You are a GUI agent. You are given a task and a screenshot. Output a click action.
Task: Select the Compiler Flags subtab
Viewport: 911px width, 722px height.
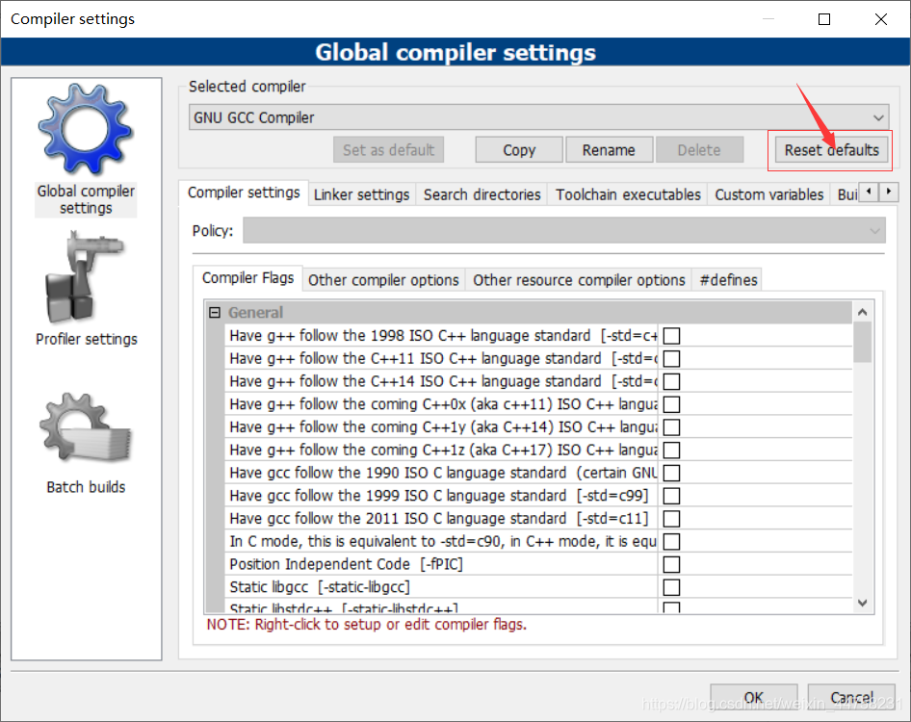(x=247, y=278)
